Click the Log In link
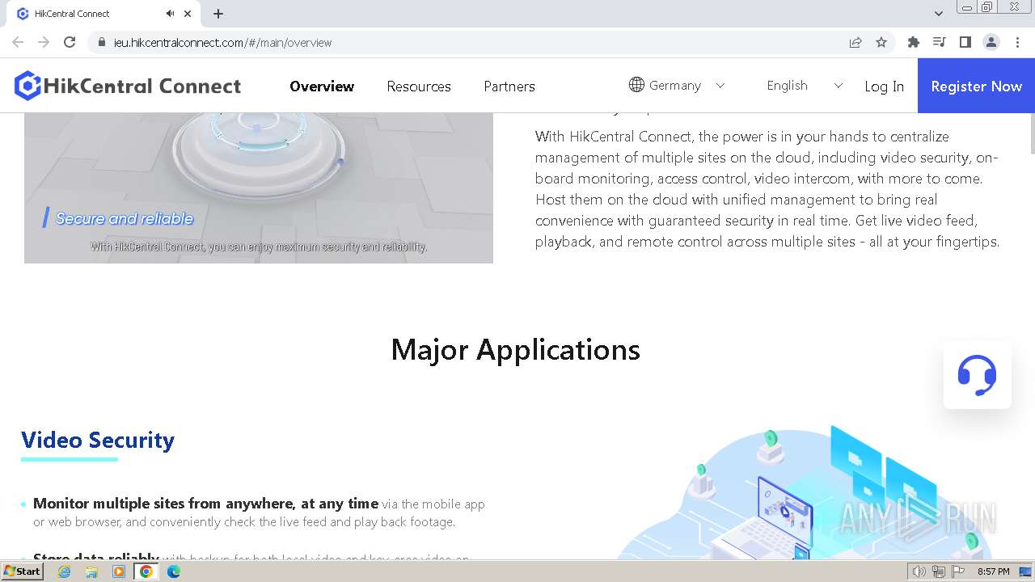Viewport: 1035px width, 582px height. (884, 86)
